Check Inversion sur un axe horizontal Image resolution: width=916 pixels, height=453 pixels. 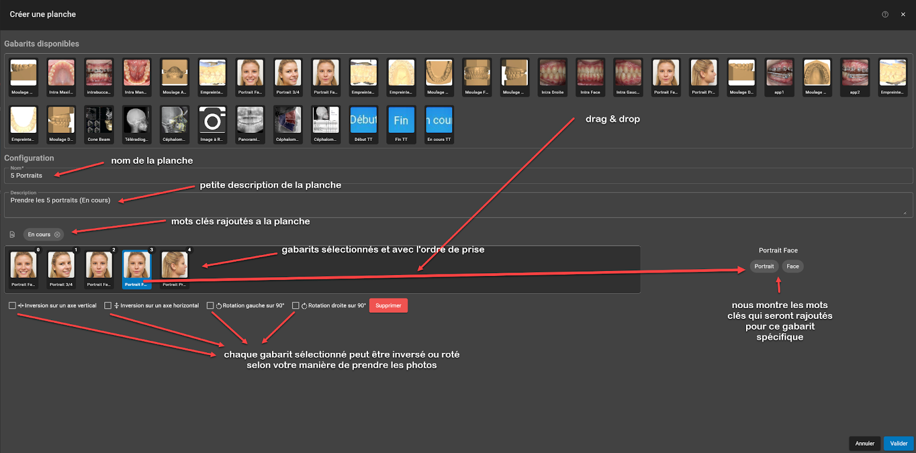coord(108,306)
